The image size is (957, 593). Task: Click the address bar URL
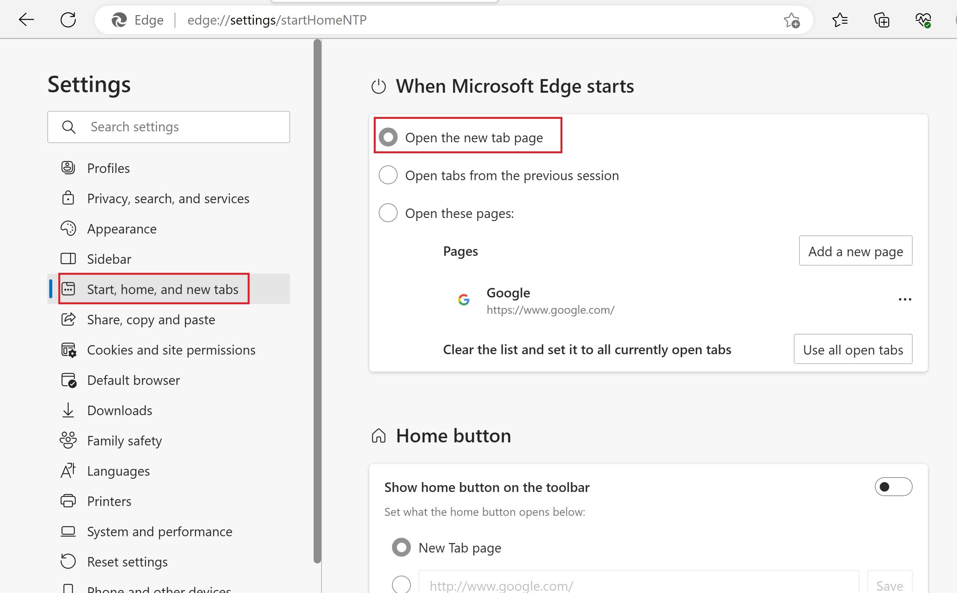coord(277,20)
